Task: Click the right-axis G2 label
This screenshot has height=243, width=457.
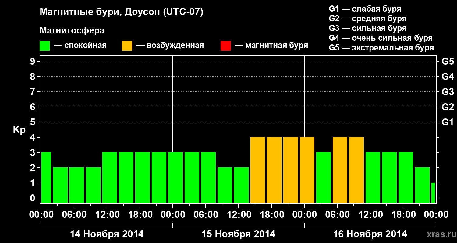Action: click(448, 107)
